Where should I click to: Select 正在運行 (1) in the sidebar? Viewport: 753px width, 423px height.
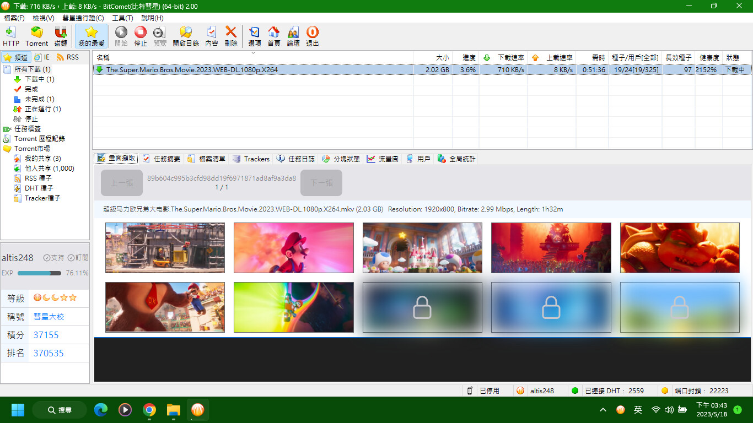(x=42, y=109)
